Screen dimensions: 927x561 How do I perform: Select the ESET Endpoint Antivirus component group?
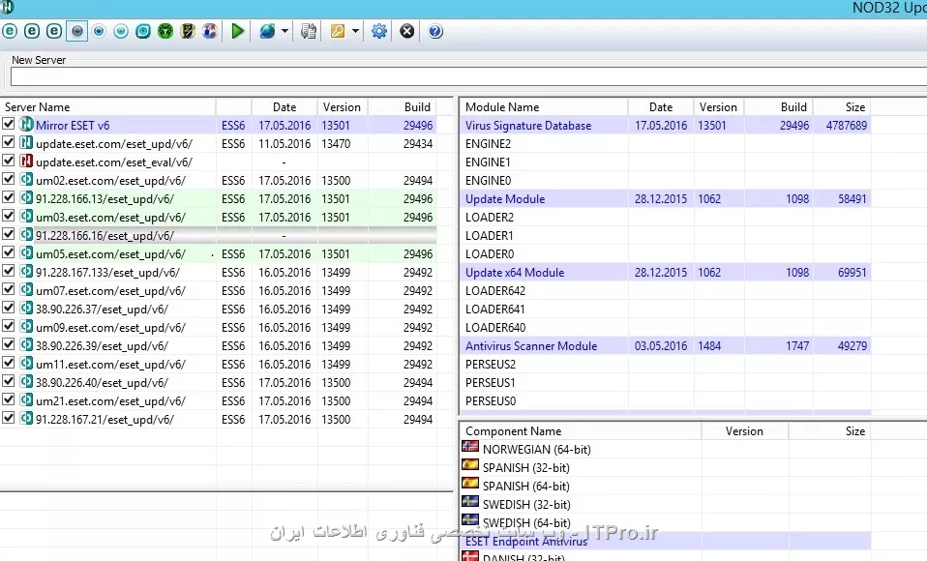(666, 541)
